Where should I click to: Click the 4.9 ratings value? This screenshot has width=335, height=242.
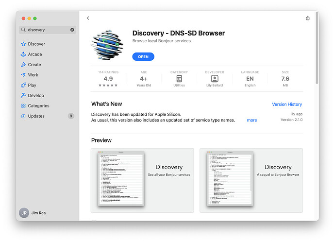(x=108, y=79)
